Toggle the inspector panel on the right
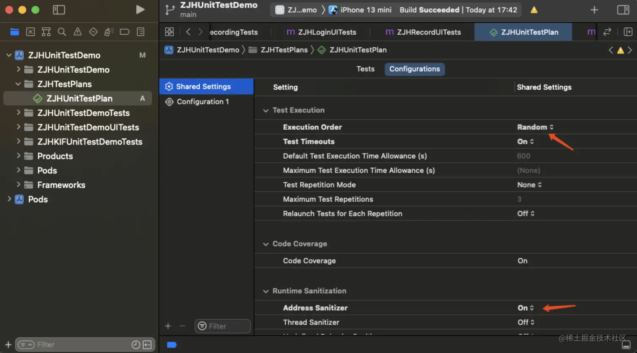Screen dimensions: 637x353 coord(623,10)
